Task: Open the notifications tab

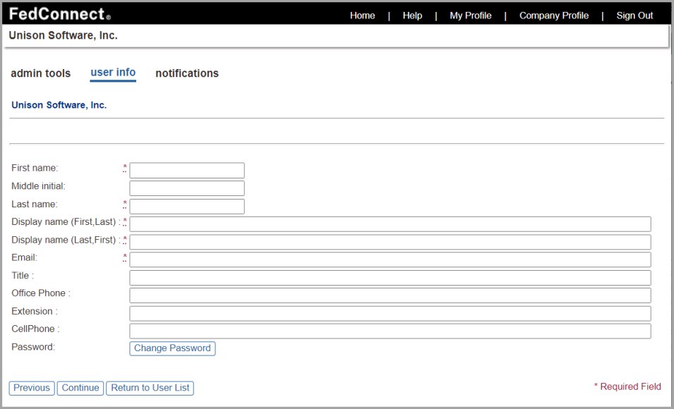Action: click(186, 73)
